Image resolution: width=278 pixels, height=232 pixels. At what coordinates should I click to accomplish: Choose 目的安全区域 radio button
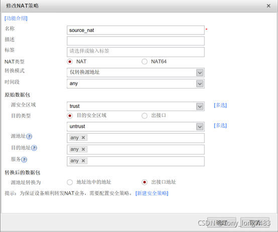click(x=70, y=115)
